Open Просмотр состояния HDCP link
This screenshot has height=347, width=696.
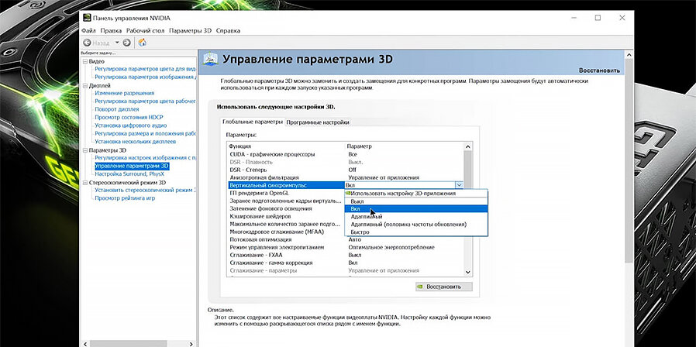coord(129,117)
